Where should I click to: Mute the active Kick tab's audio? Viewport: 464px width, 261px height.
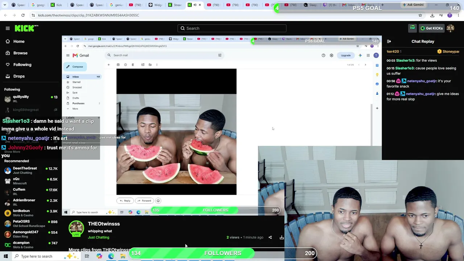tap(195, 5)
